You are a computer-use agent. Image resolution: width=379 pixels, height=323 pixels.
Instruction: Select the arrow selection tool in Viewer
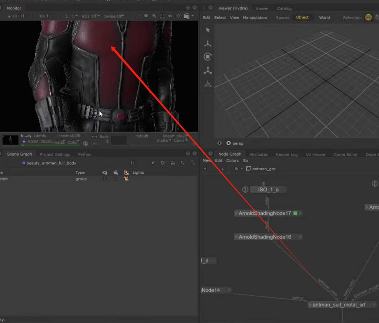click(x=208, y=30)
